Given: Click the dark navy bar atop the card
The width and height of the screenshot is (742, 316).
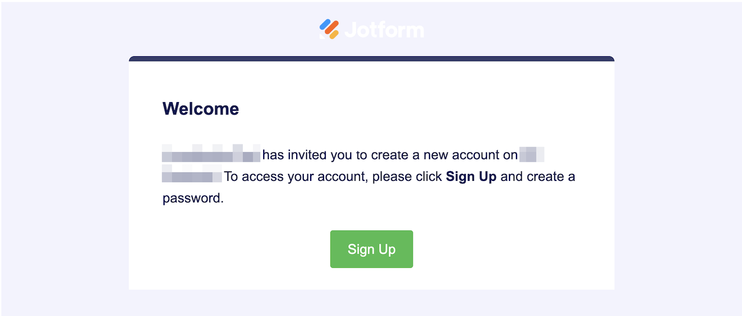Looking at the screenshot, I should pos(371,59).
